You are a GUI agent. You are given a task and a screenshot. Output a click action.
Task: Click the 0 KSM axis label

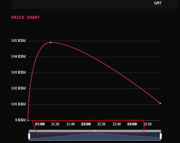[21, 120]
